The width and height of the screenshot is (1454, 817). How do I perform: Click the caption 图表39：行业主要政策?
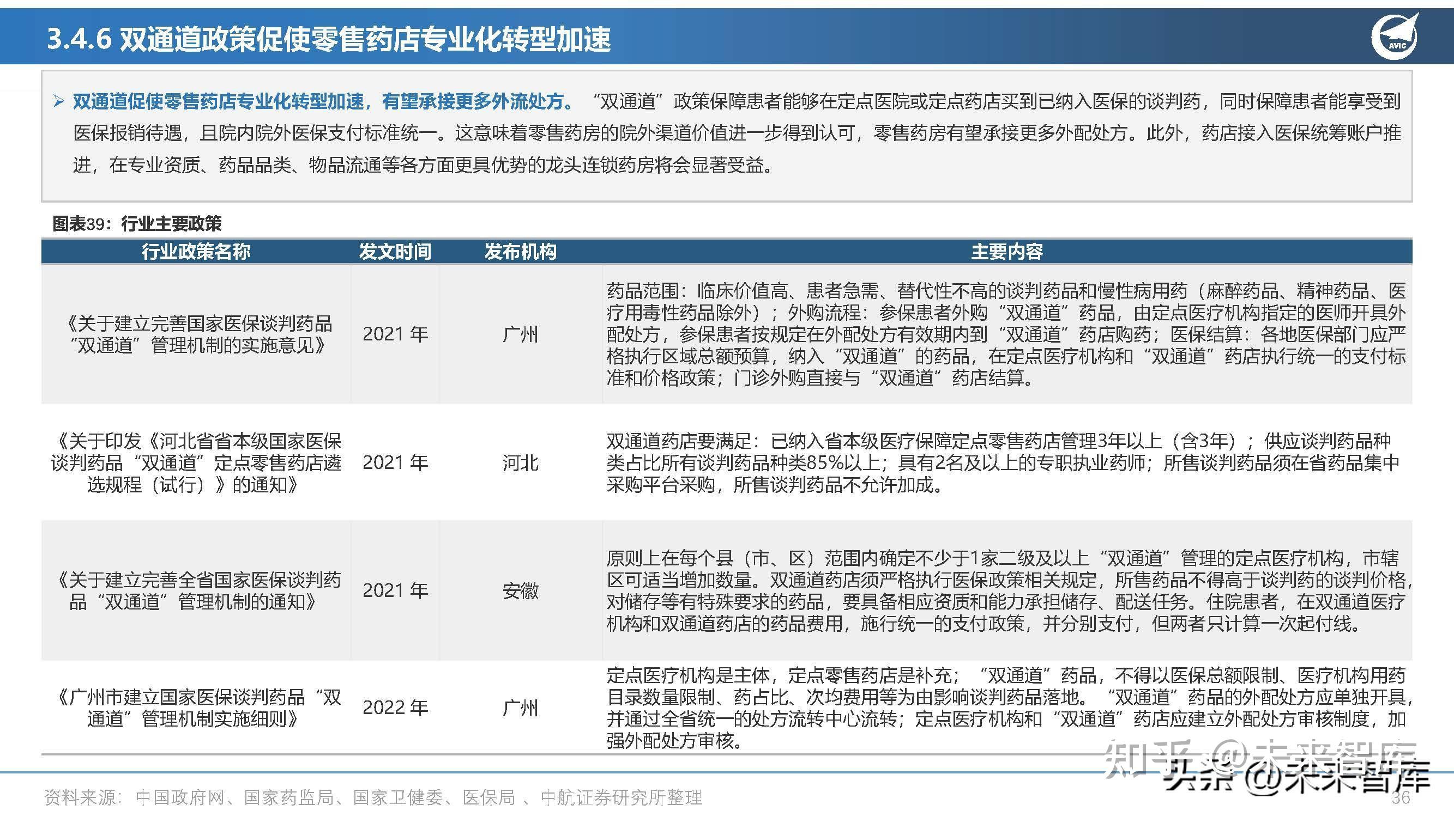pos(137,224)
